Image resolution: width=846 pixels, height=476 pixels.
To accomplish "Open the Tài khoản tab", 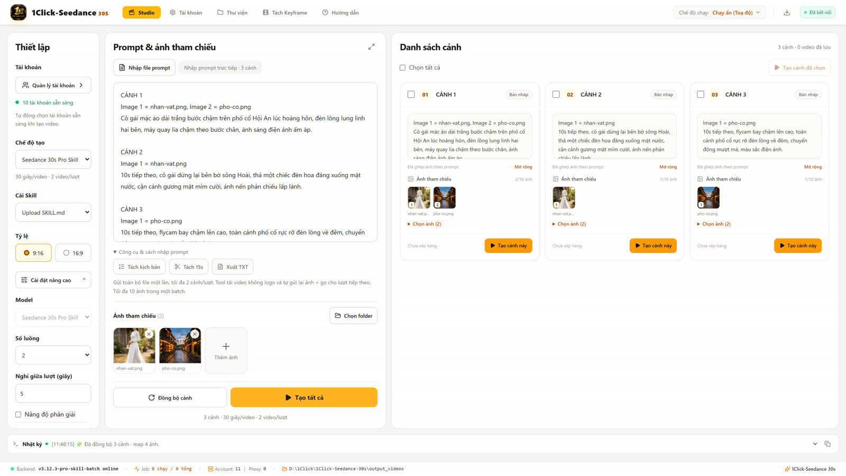I will (186, 13).
